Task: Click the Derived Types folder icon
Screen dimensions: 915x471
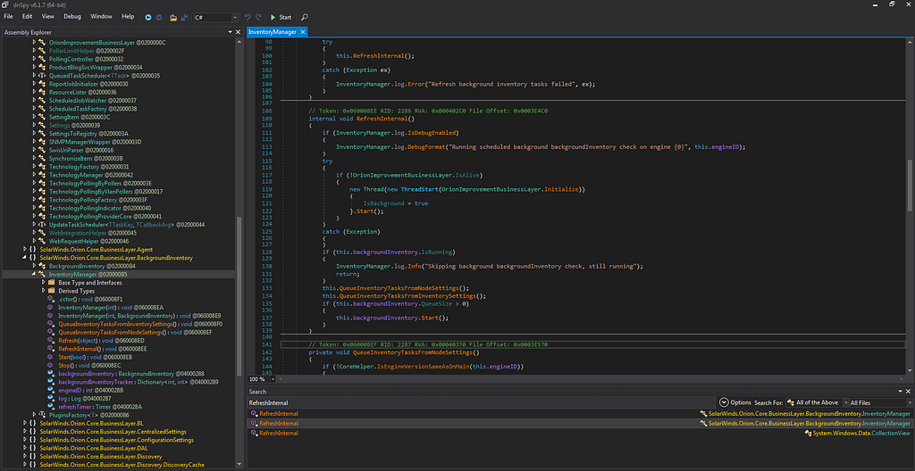Action: 51,290
